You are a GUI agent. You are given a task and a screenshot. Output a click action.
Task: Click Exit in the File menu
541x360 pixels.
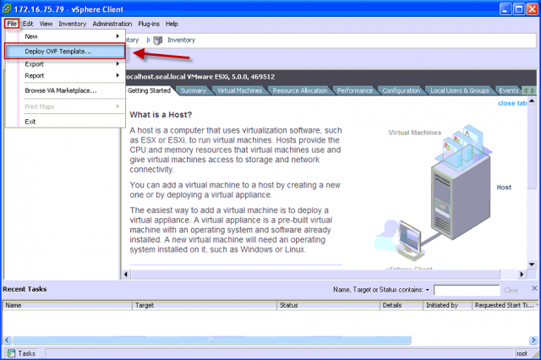coord(66,122)
